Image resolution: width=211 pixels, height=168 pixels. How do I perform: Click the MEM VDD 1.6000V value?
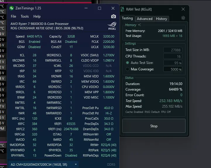(109, 76)
